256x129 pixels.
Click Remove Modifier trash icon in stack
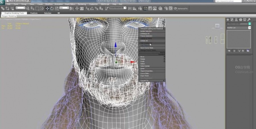point(243,51)
